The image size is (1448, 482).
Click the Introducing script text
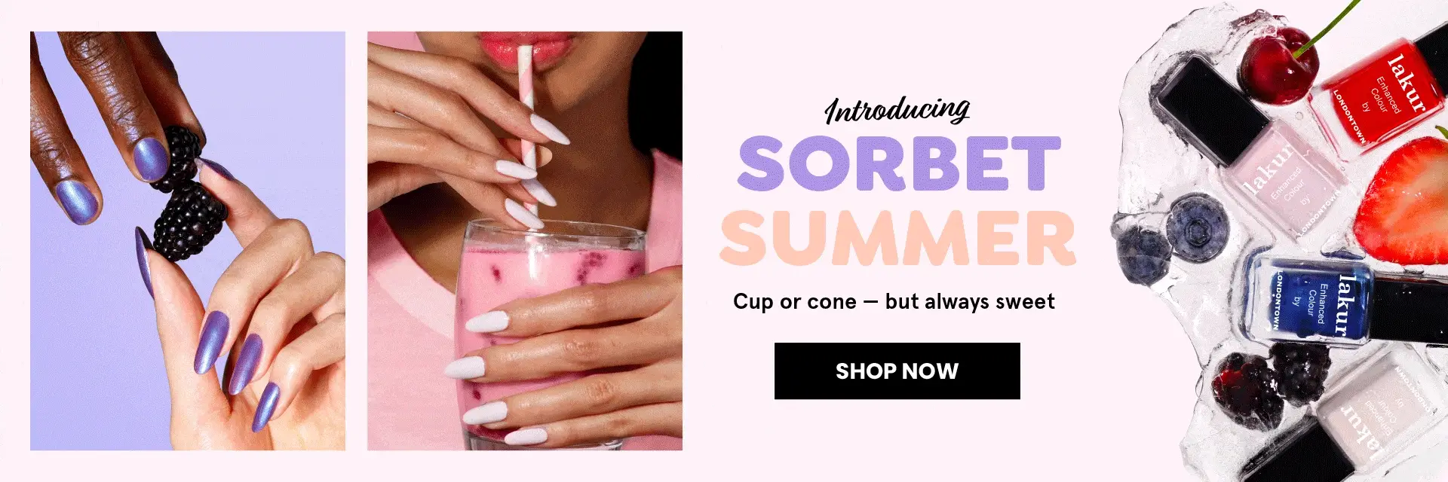pyautogui.click(x=897, y=109)
